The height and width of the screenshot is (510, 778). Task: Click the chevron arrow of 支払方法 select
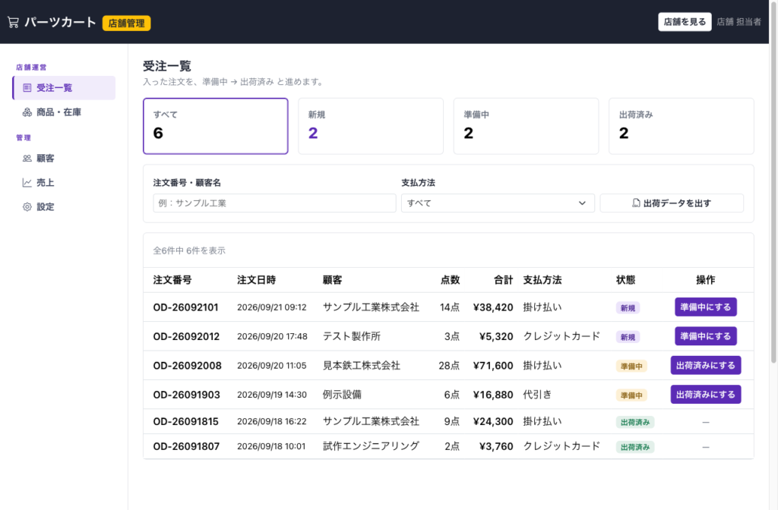coord(582,203)
